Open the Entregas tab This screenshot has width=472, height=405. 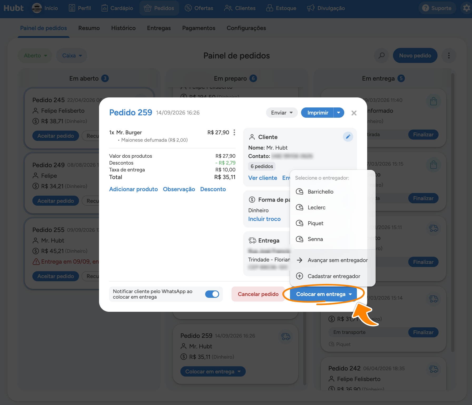(159, 28)
